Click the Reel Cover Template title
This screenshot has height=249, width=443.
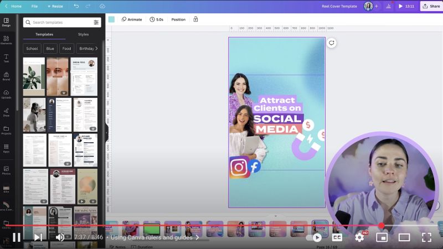point(339,6)
